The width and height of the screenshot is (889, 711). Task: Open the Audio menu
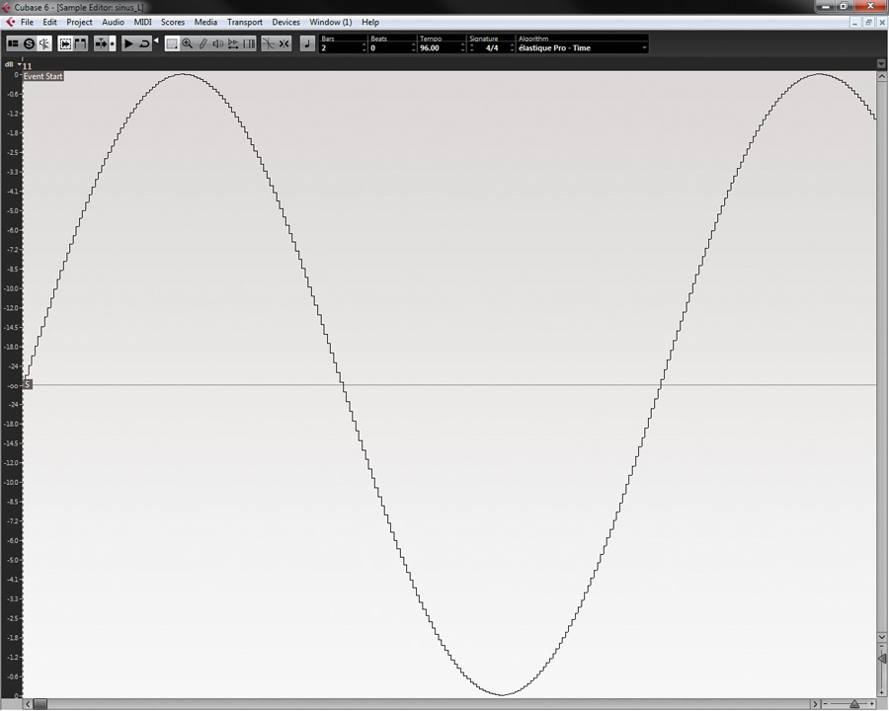tap(113, 22)
